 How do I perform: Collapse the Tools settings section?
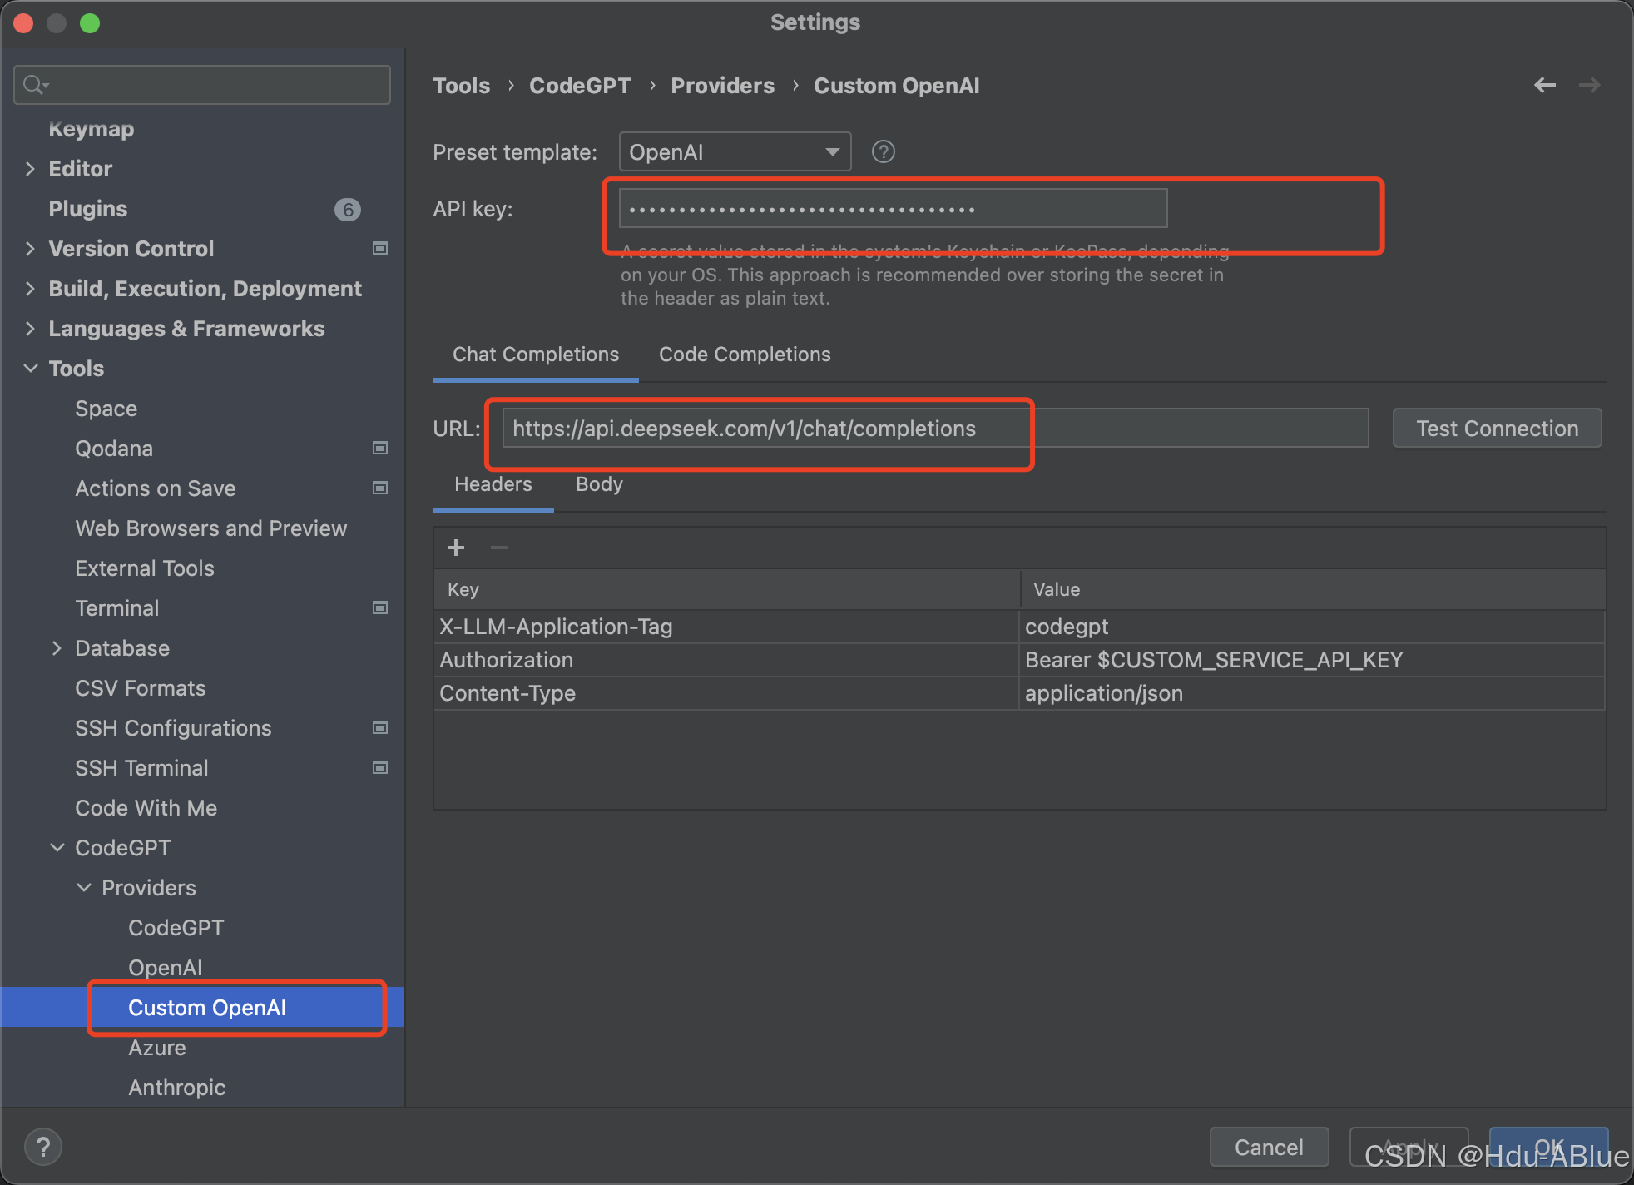click(30, 368)
